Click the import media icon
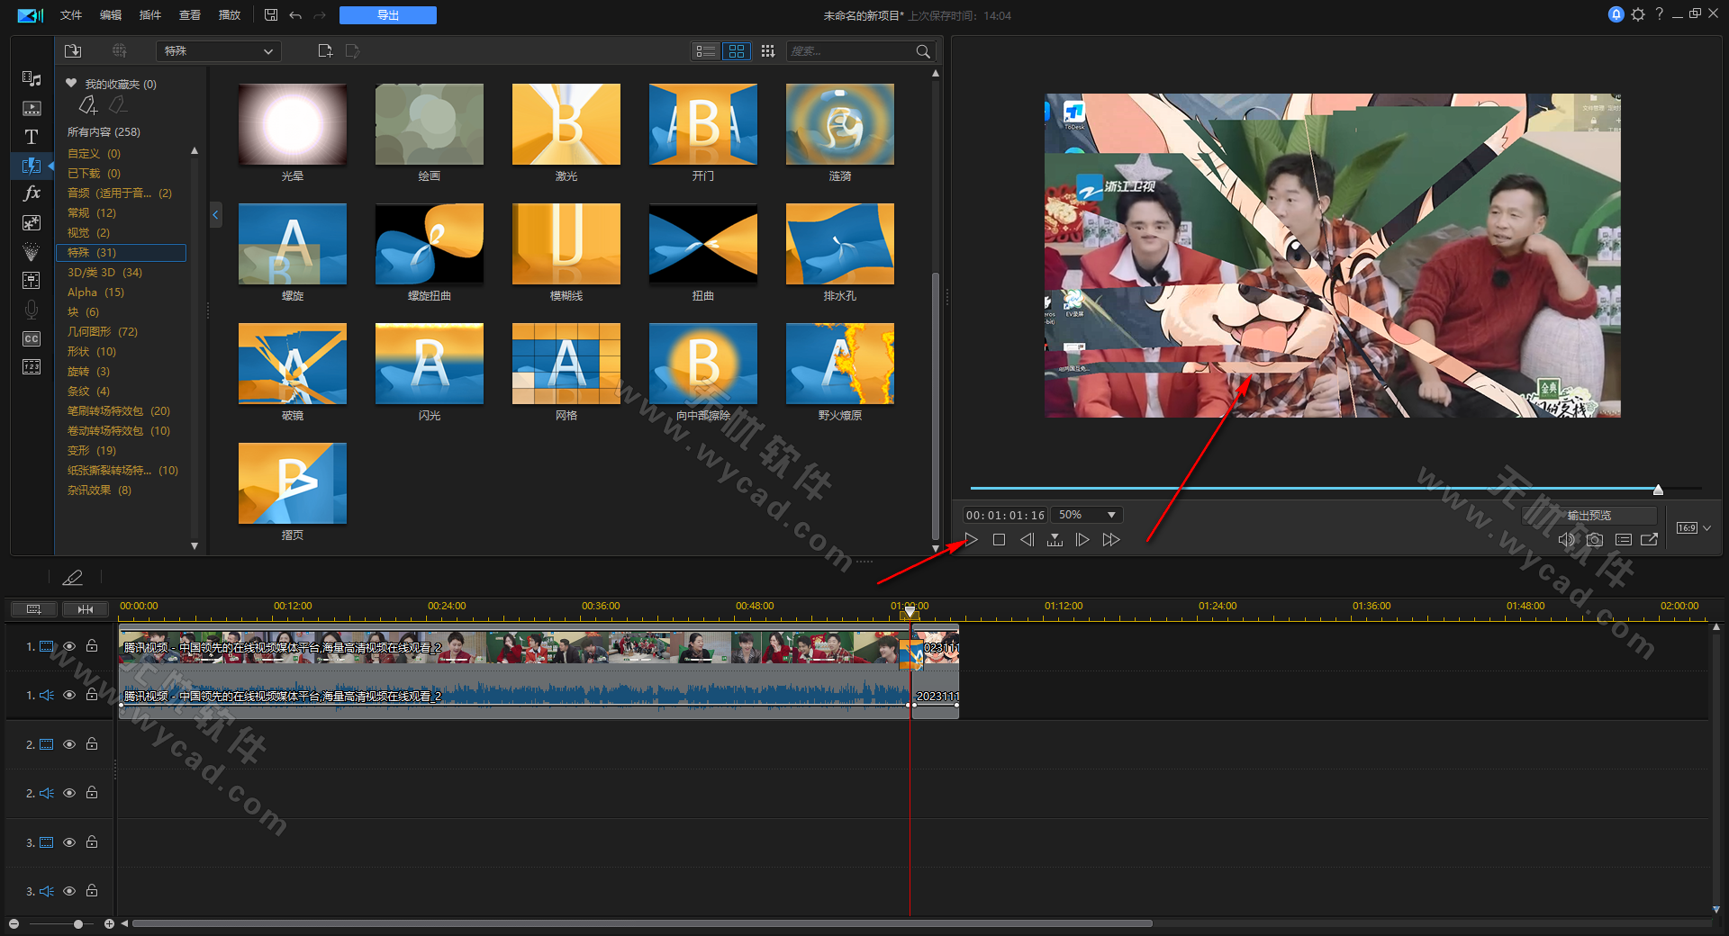 point(73,51)
